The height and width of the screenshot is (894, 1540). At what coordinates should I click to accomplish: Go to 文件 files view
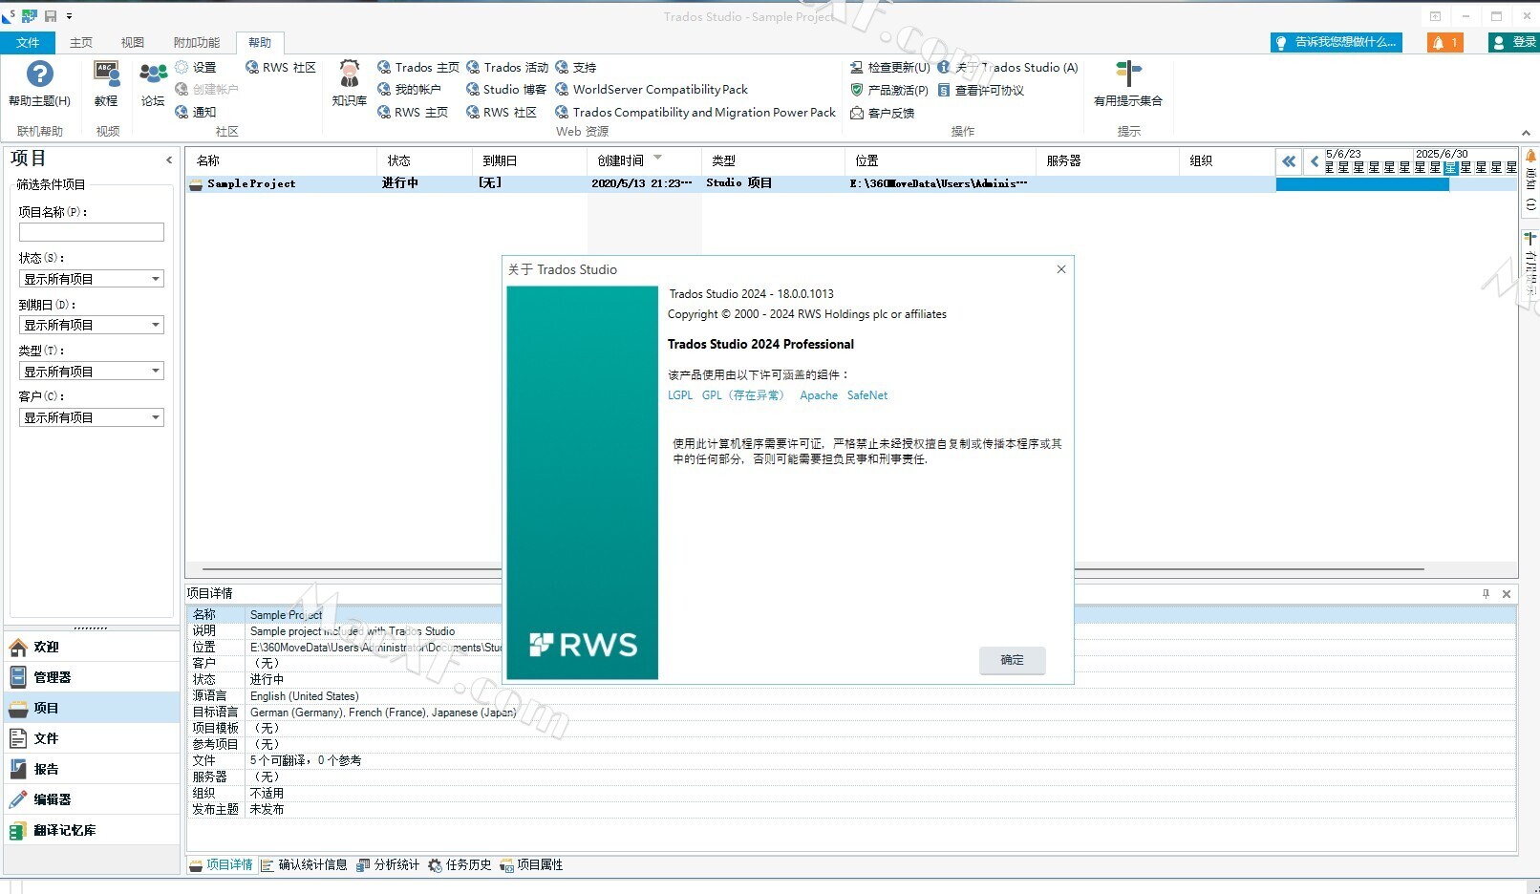pos(92,738)
